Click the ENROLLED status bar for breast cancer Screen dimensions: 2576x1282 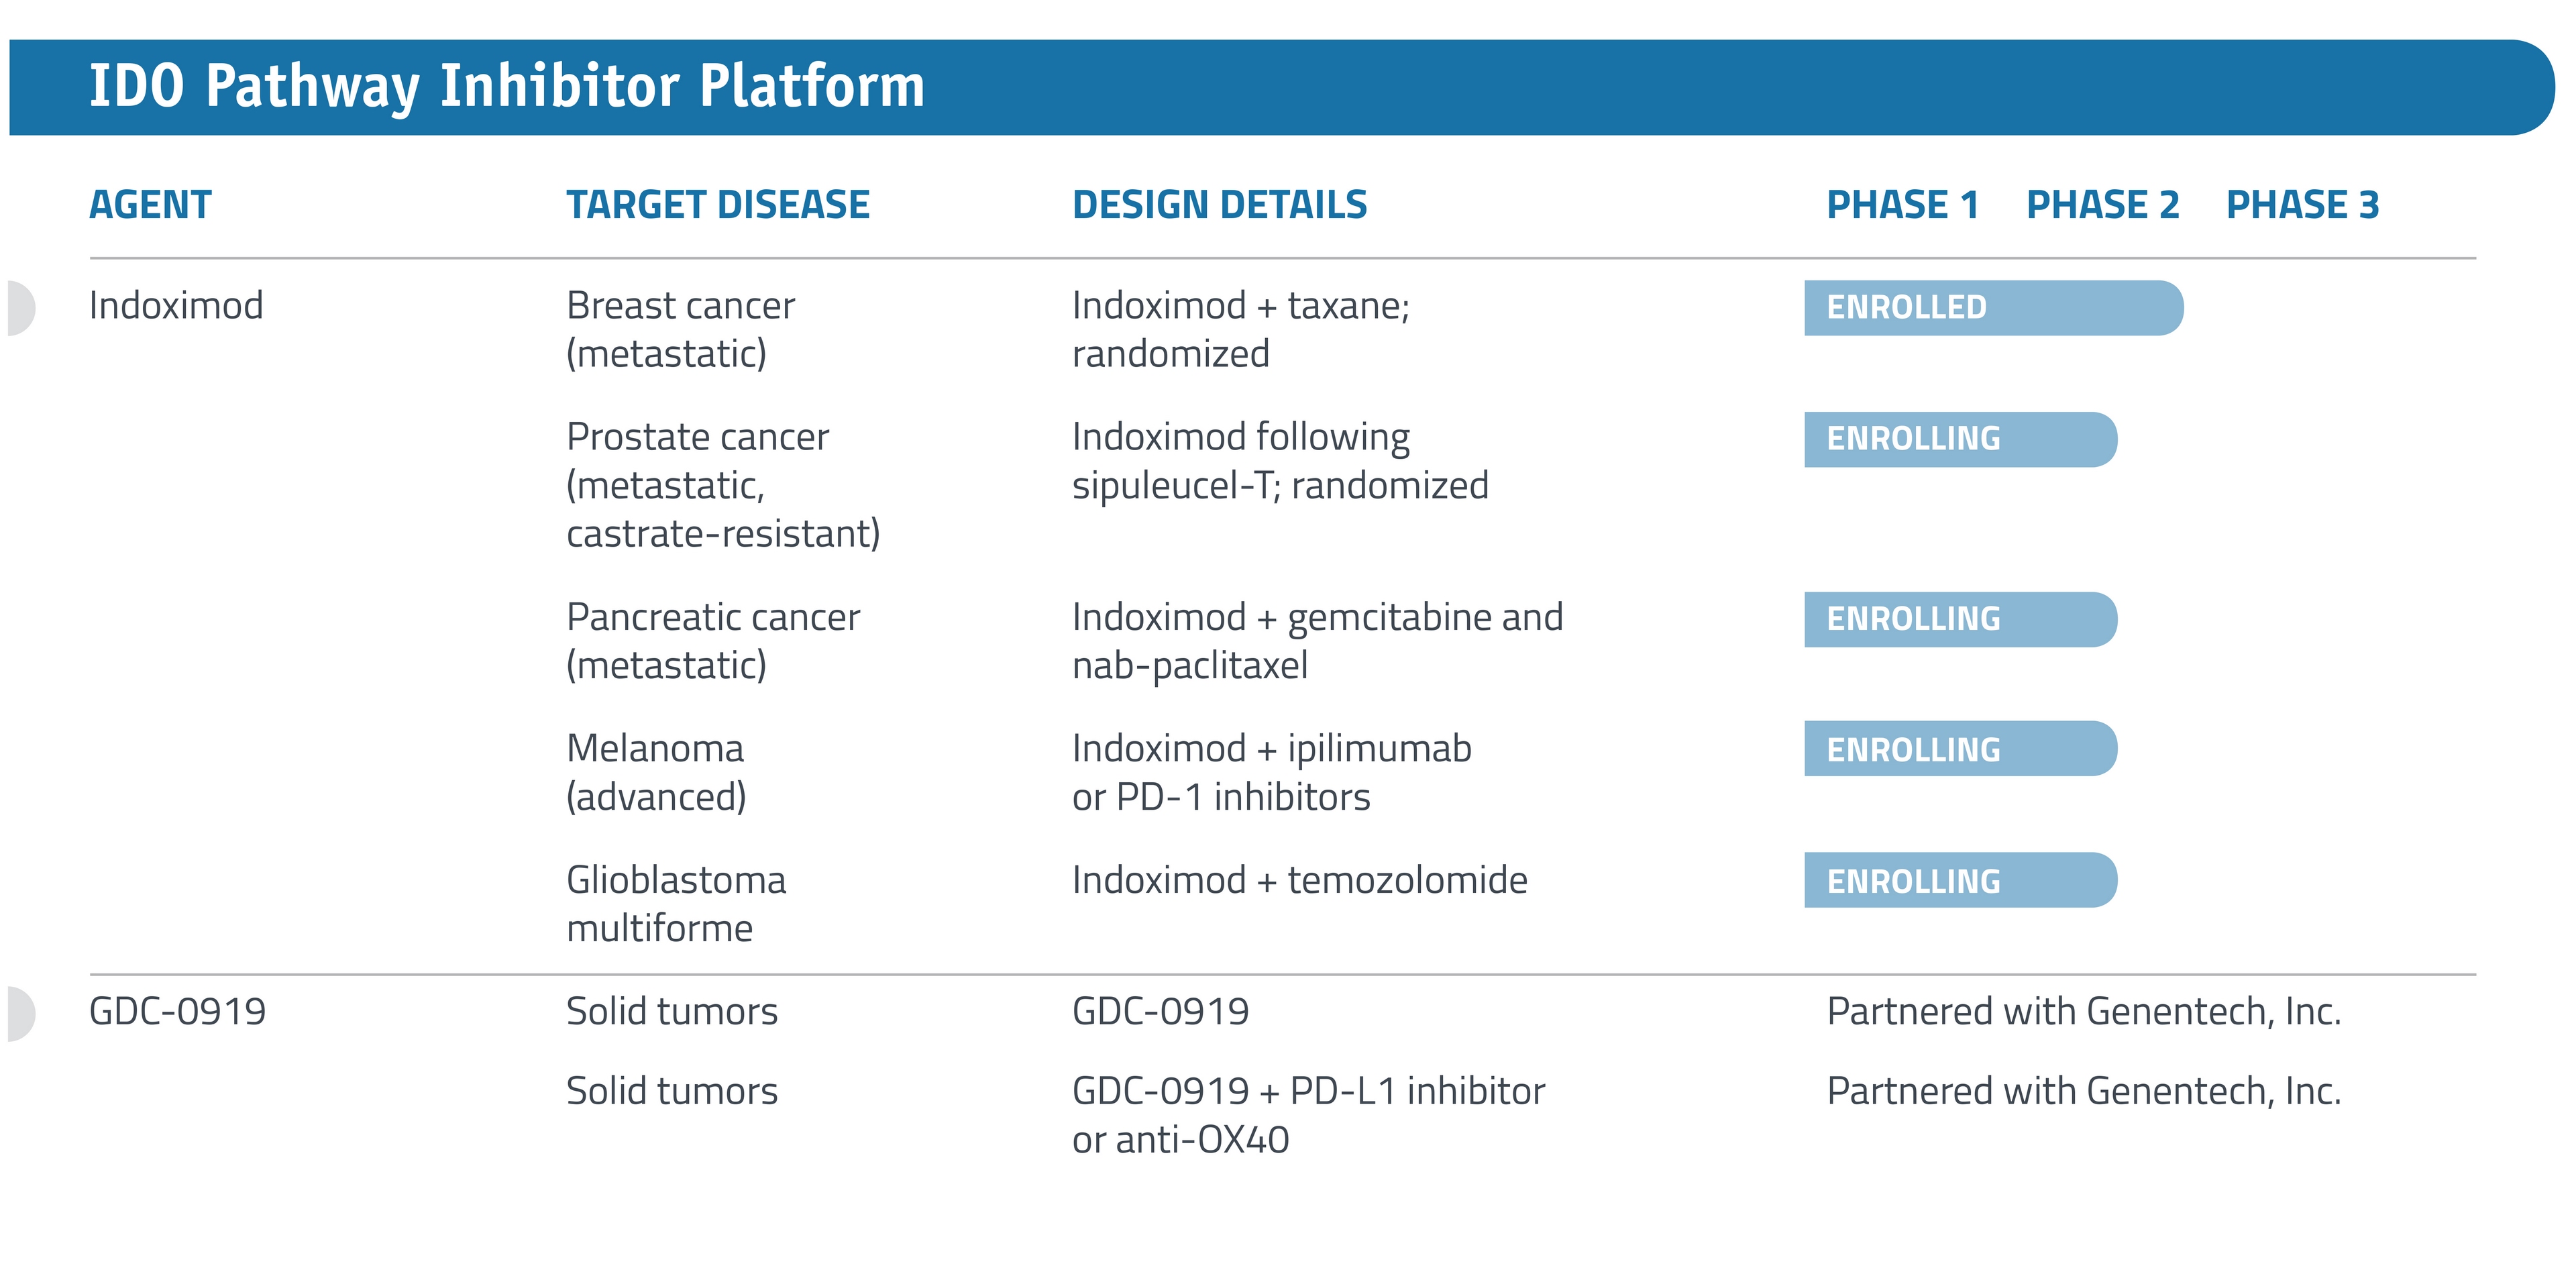click(x=1992, y=308)
